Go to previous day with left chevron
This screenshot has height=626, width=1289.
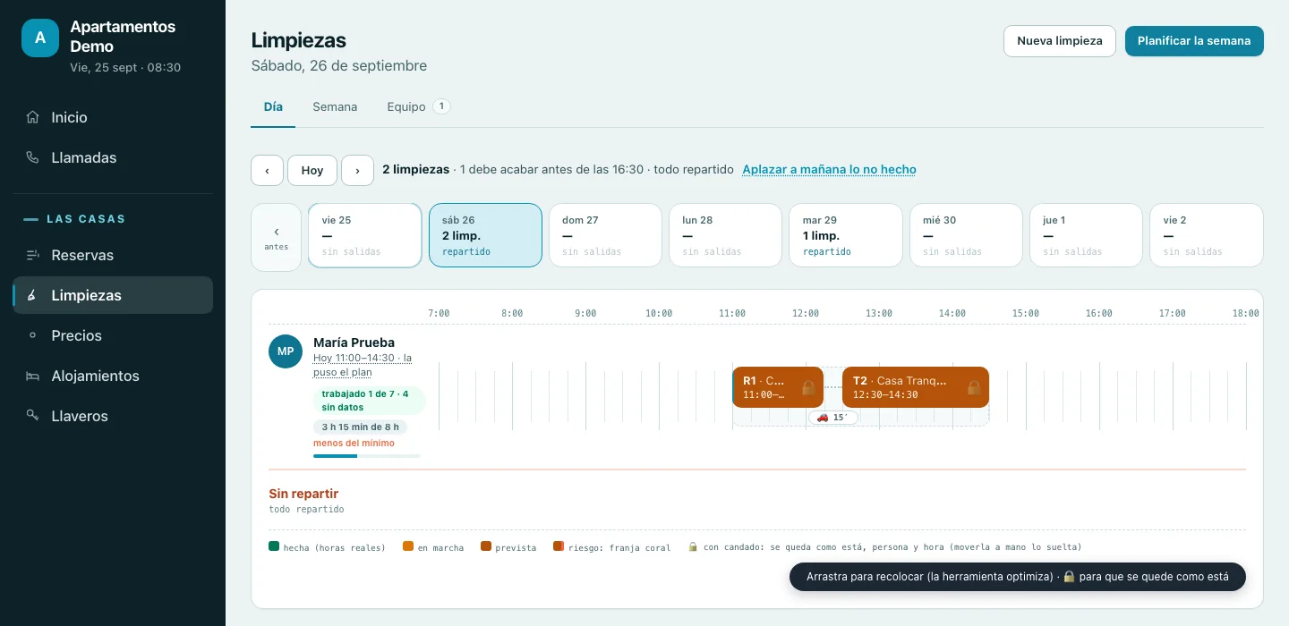pyautogui.click(x=267, y=170)
